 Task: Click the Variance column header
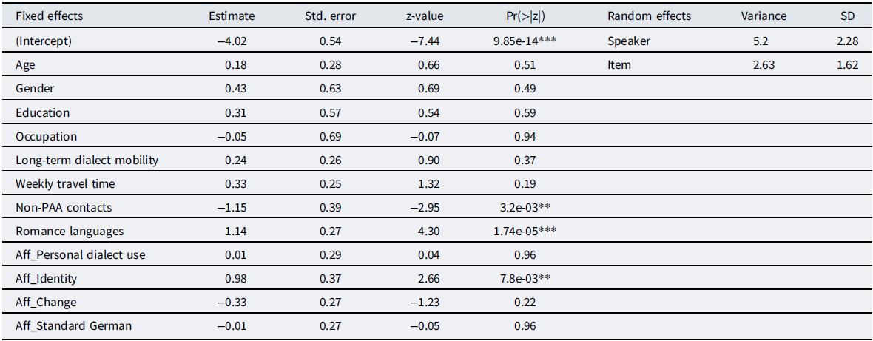click(765, 16)
